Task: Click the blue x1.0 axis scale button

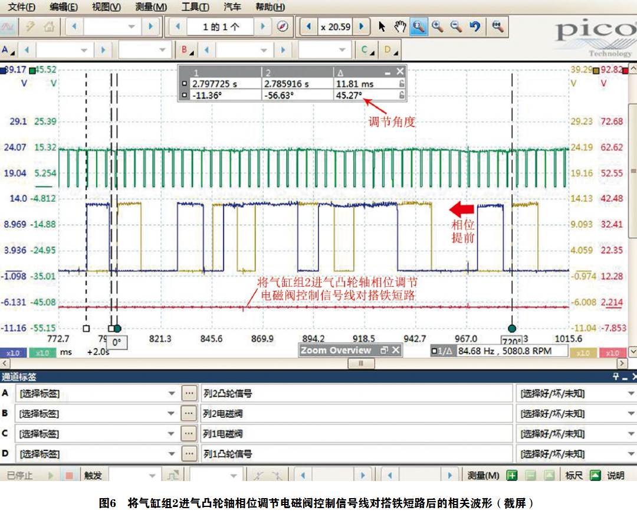Action: [x=13, y=353]
